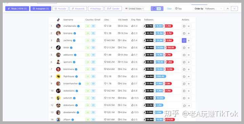
Task: Add lorengray using plus icon
Action: [189, 33]
